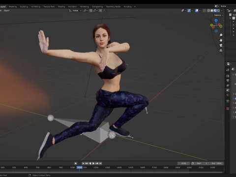The width and height of the screenshot is (236, 177).
Task: Open the Texture properties tab
Action: pyautogui.click(x=228, y=109)
